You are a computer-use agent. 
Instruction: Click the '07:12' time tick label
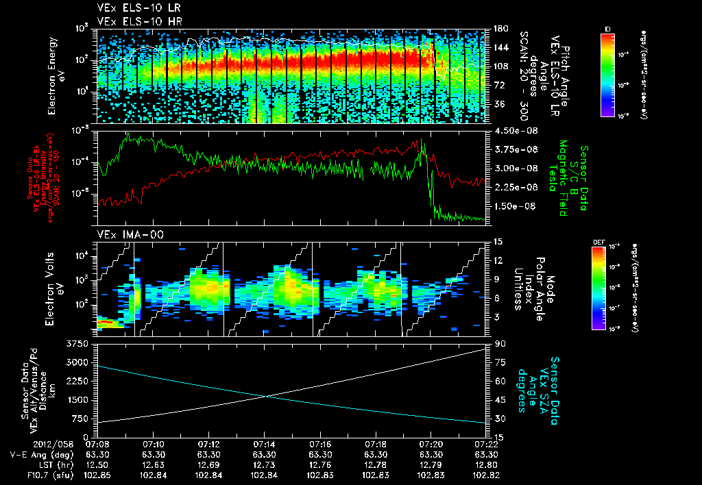tap(208, 445)
